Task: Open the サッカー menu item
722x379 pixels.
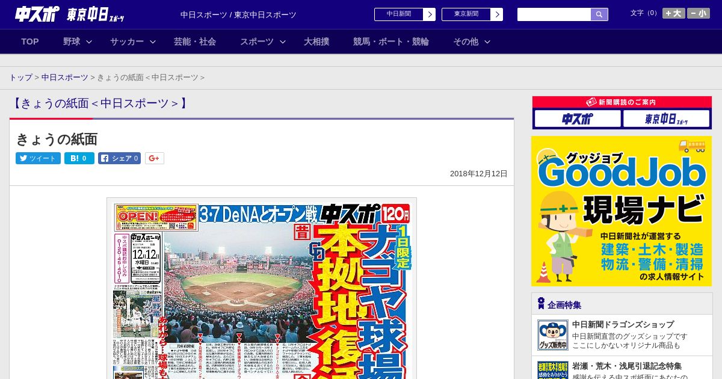Action: point(127,42)
